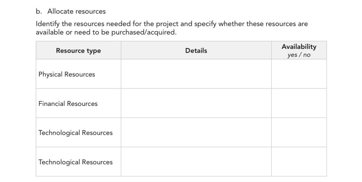The width and height of the screenshot is (362, 182).
Task: Click availability cell of last Technological Resources row
Action: (299, 162)
